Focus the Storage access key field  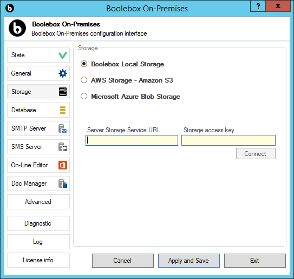[x=228, y=140]
